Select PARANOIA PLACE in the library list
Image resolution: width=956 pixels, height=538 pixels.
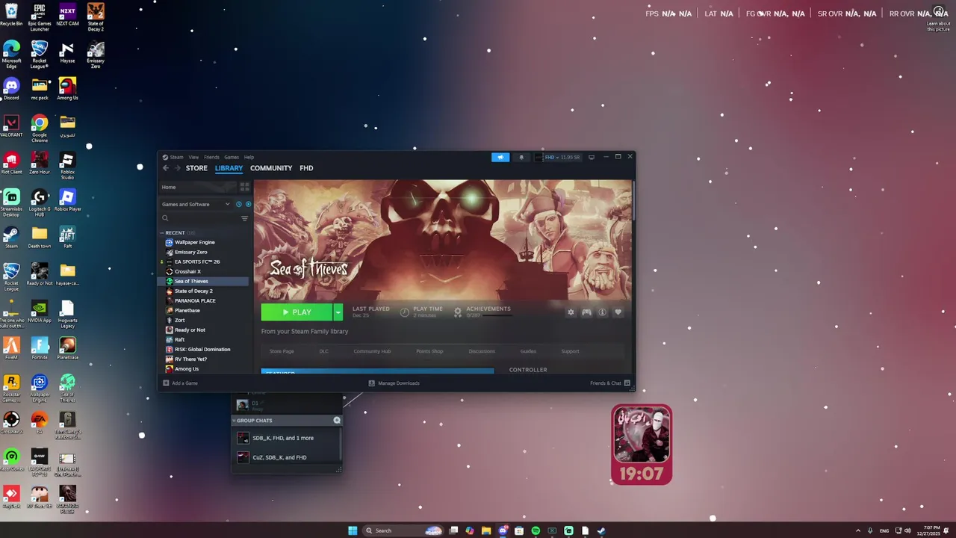point(195,300)
